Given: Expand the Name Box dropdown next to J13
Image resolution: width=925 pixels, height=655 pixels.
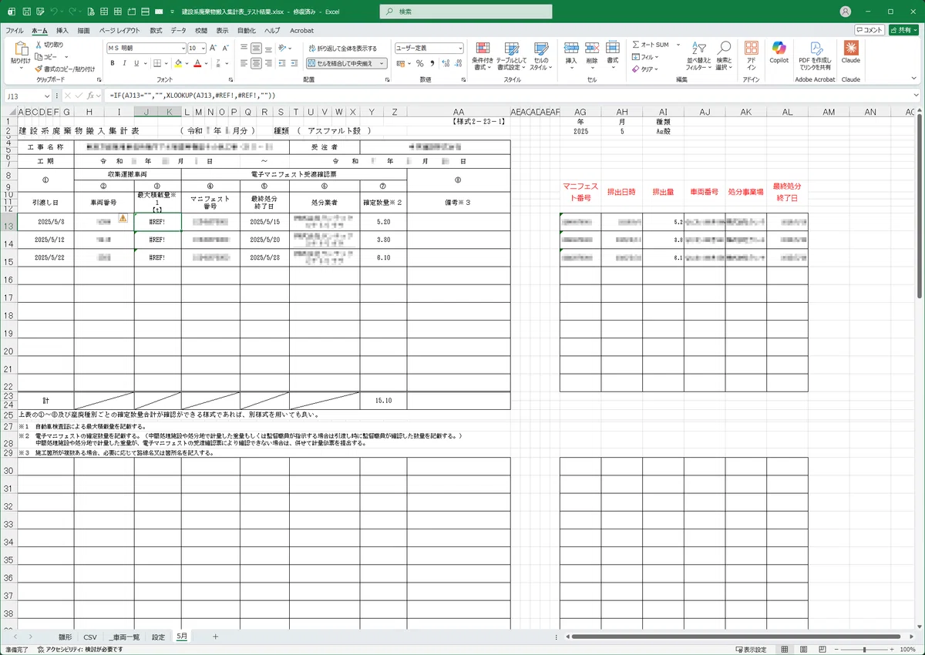Looking at the screenshot, I should click(47, 96).
